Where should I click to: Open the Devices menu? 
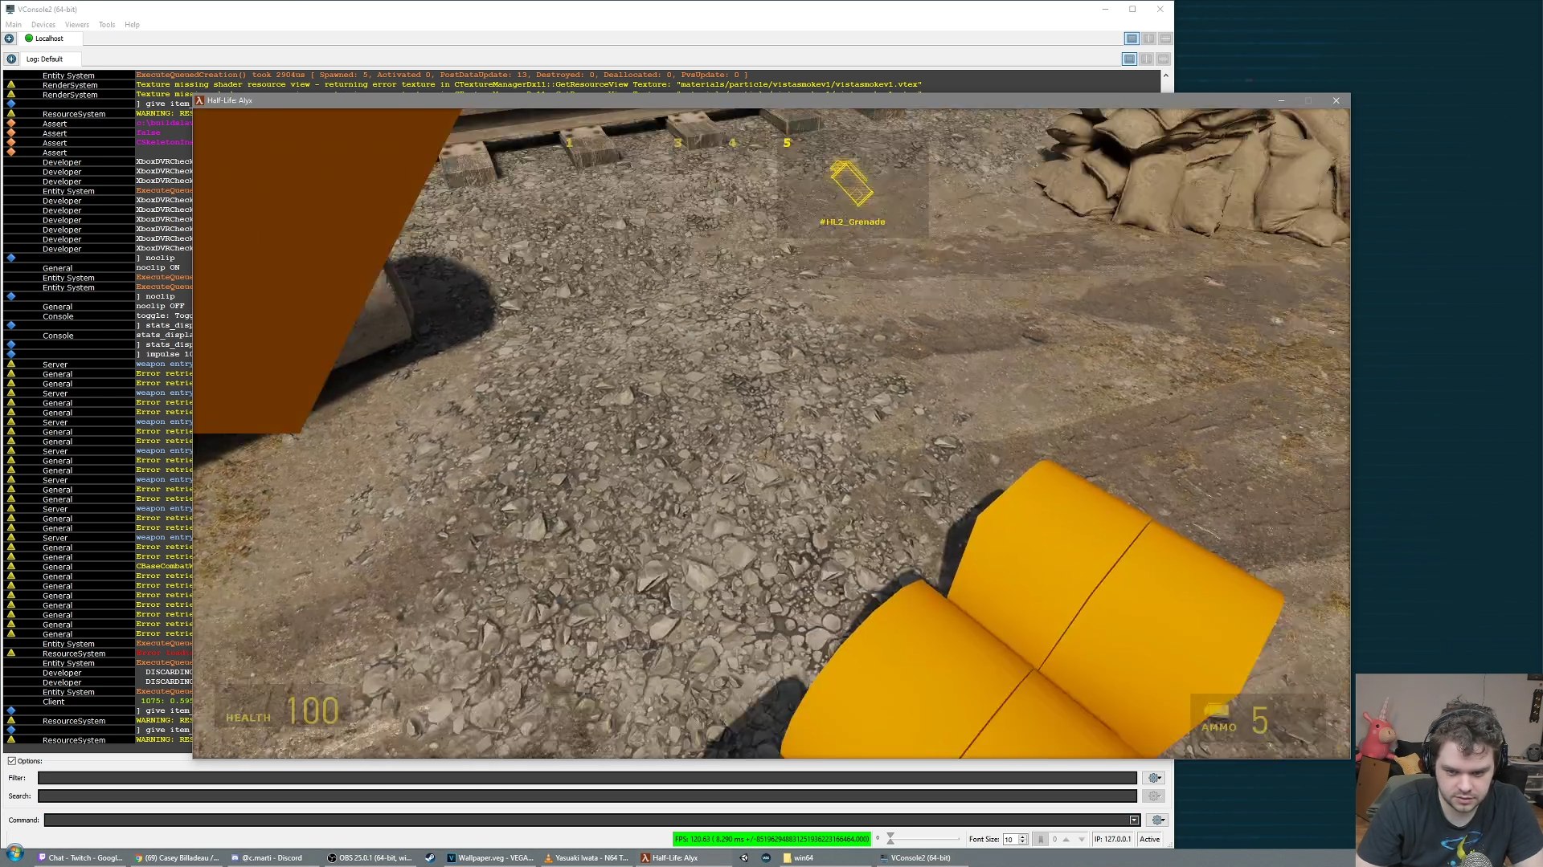(43, 25)
